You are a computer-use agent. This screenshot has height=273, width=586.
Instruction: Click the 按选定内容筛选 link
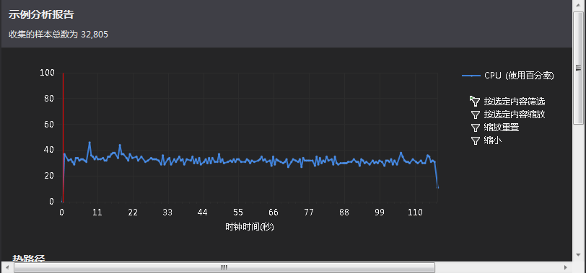[x=515, y=101]
